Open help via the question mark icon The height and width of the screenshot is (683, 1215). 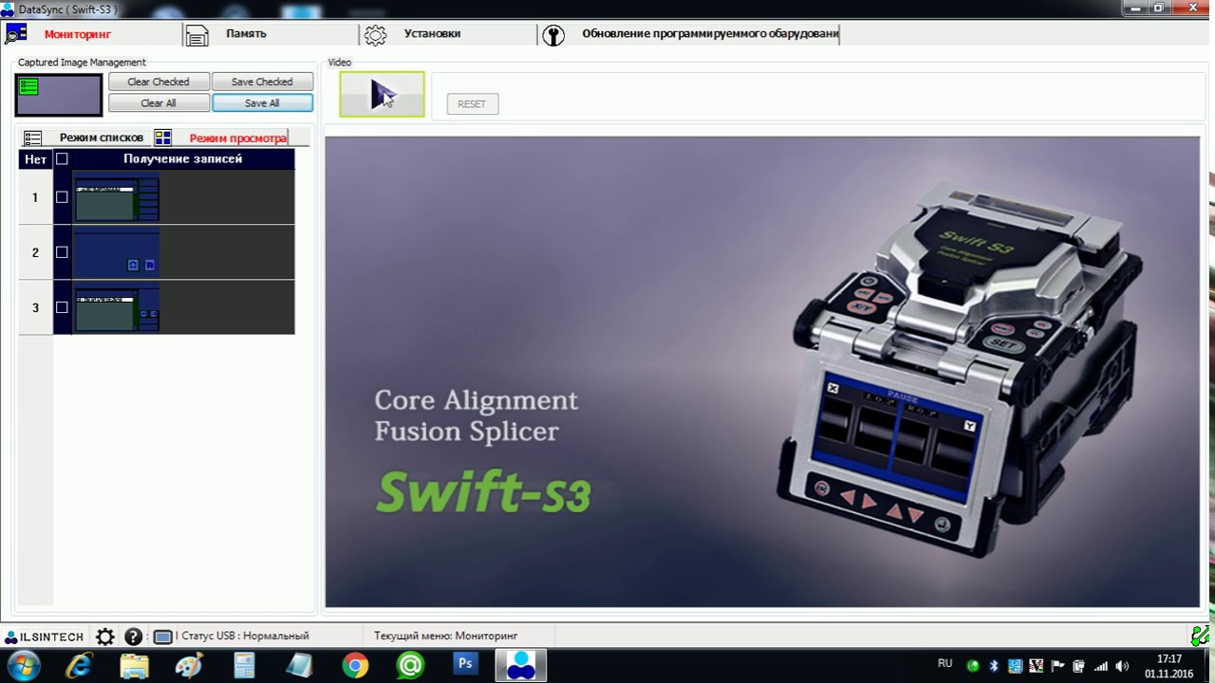134,637
